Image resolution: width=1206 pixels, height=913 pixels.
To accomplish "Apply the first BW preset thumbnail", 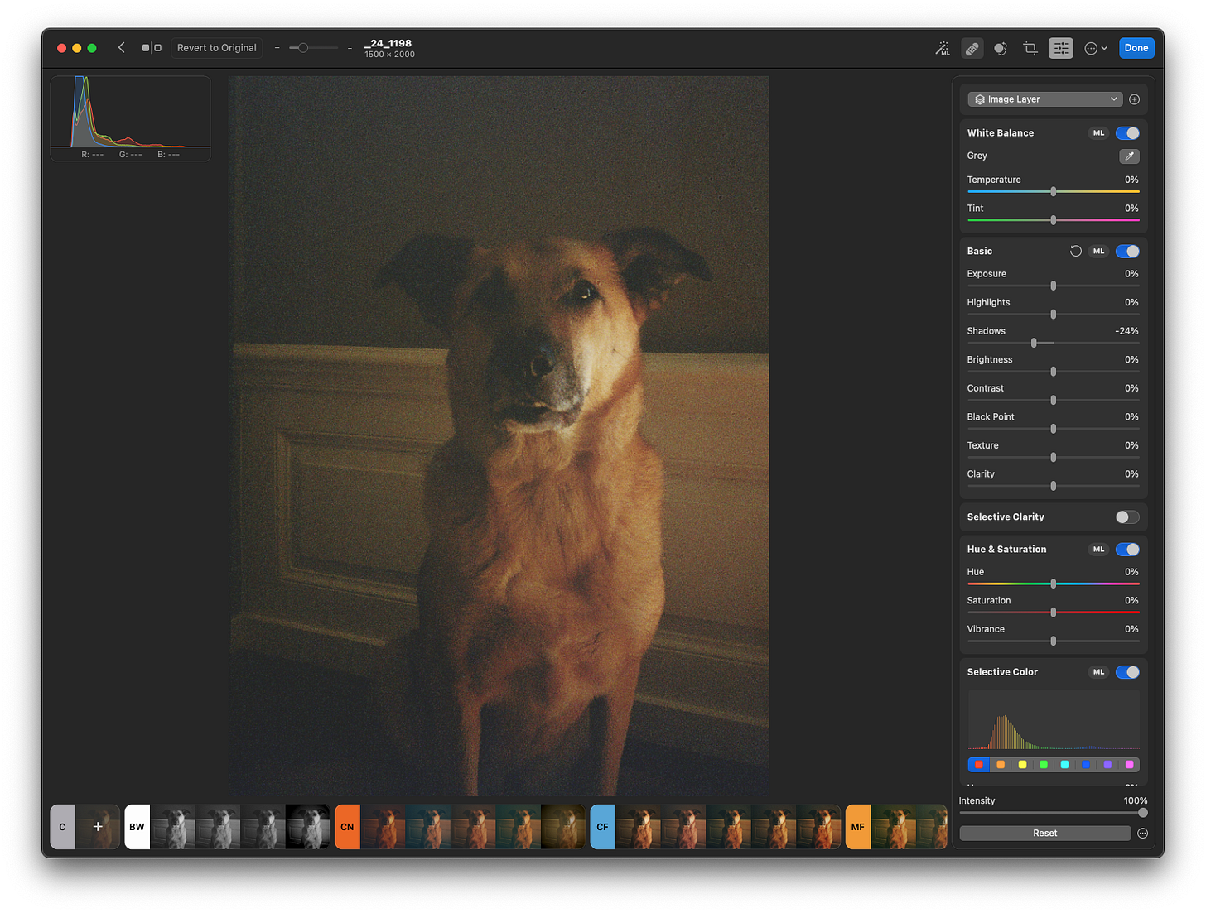I will [173, 827].
